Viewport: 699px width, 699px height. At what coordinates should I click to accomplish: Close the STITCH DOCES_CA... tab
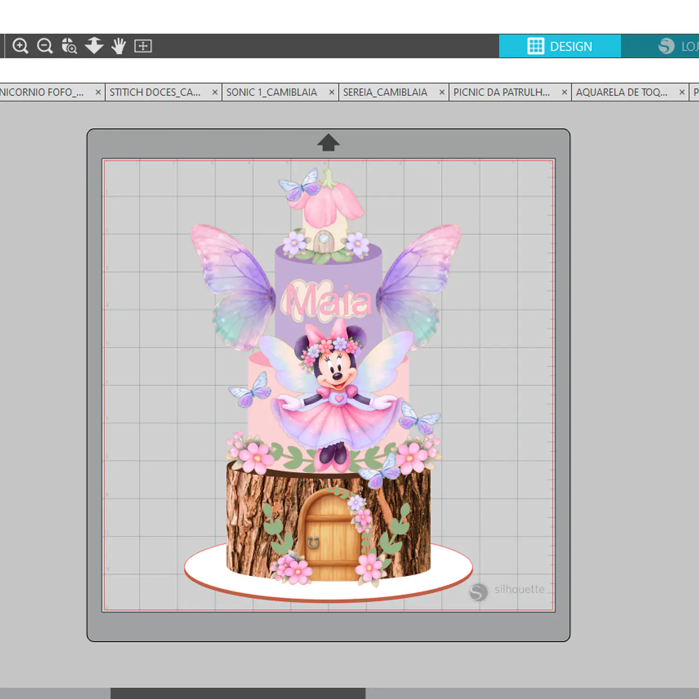(215, 92)
